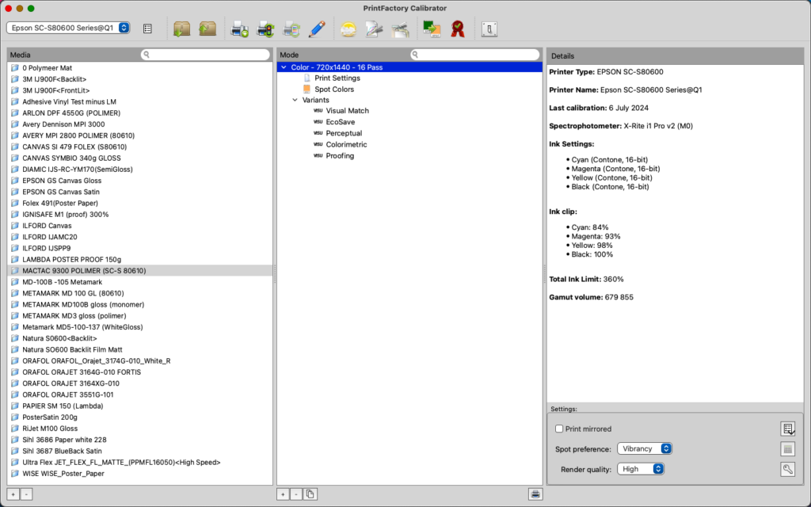The image size is (811, 507).
Task: Add a new mode with plus button
Action: point(283,494)
